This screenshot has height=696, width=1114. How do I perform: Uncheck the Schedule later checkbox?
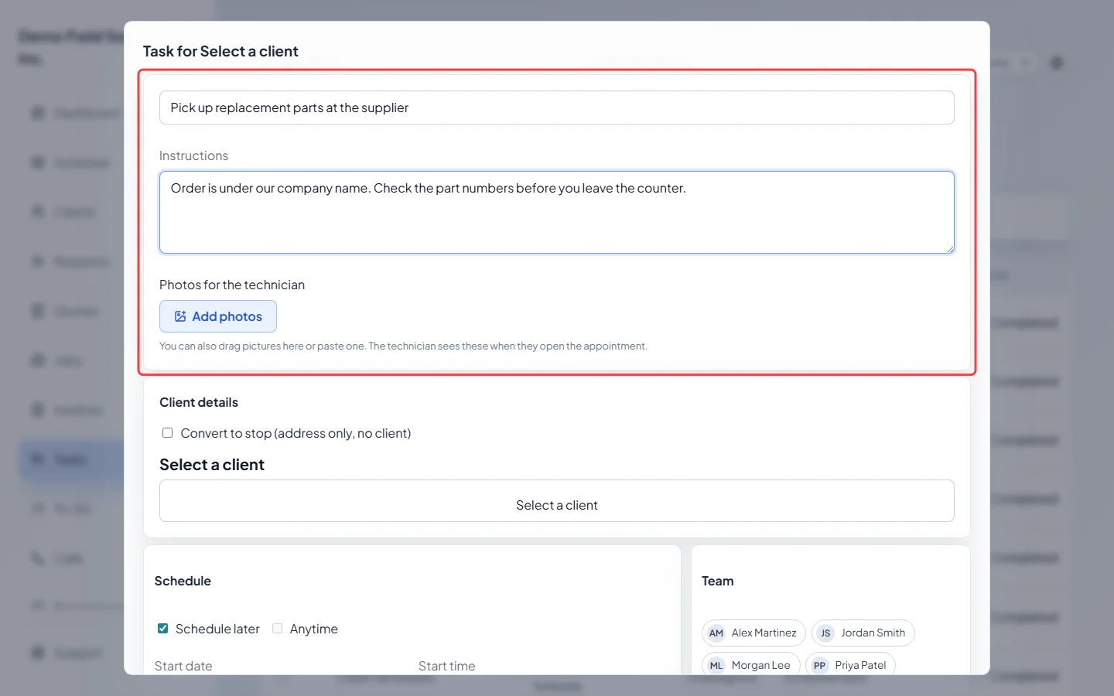[x=163, y=629]
